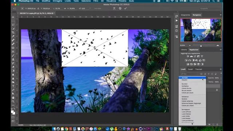Open the Livelli panel menu
Image resolution: width=233 pixels, height=131 pixels.
pos(221,69)
